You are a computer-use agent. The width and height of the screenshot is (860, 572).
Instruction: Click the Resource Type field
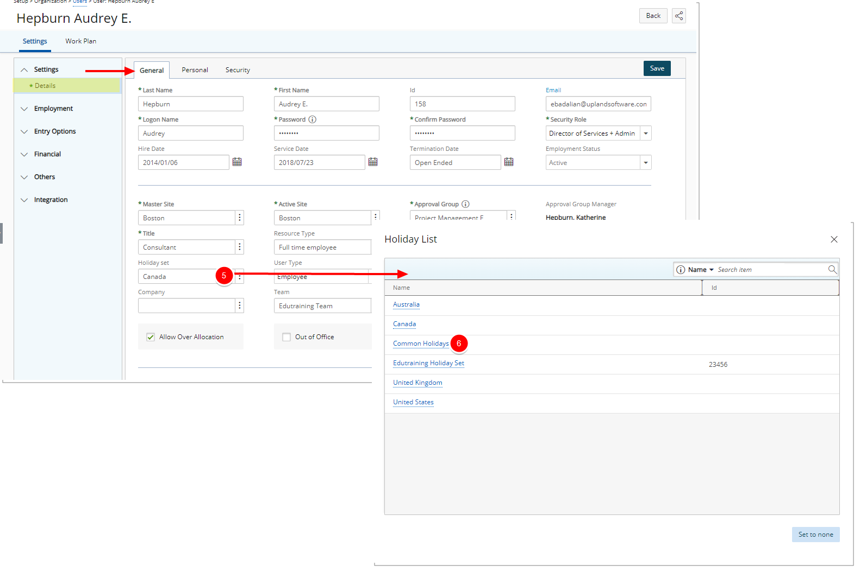[323, 247]
